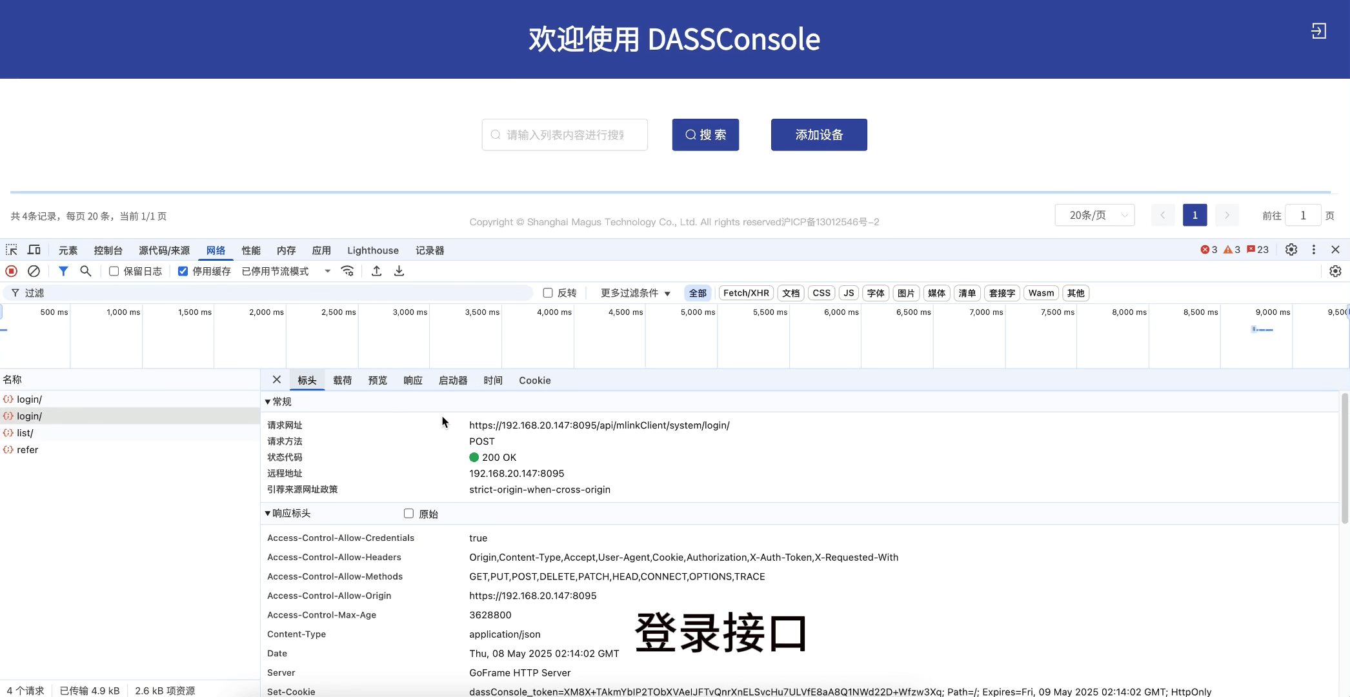Click the 前往 page number input
The width and height of the screenshot is (1350, 697).
click(x=1303, y=215)
